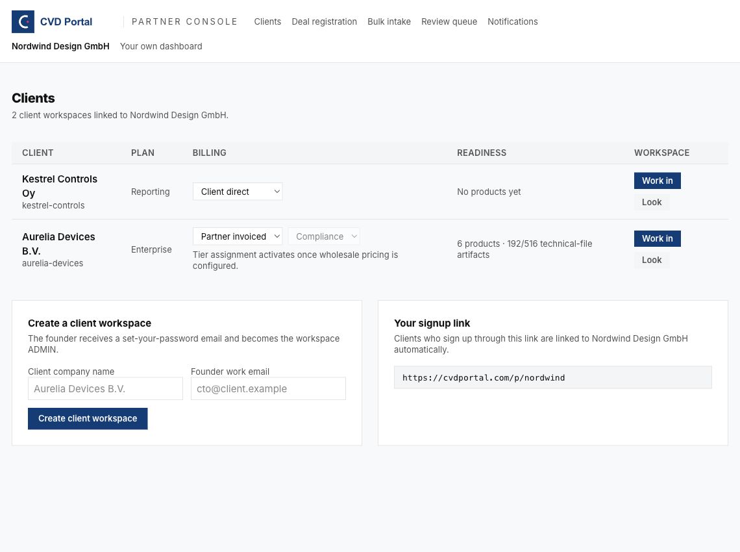Click the READINESS column header

pyautogui.click(x=482, y=153)
